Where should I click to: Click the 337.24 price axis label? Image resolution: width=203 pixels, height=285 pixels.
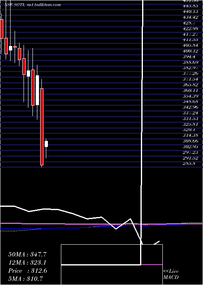(x=190, y=113)
